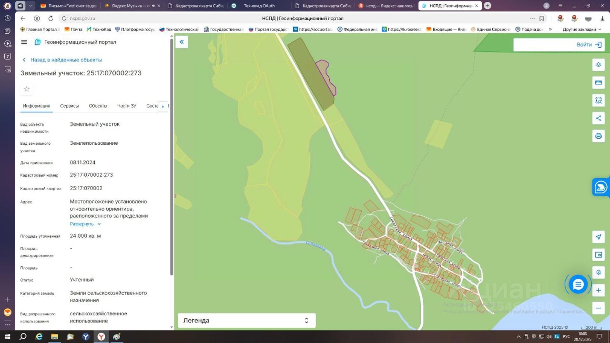Open the tab list dropdown arrow
The image size is (610, 343).
pos(31,6)
